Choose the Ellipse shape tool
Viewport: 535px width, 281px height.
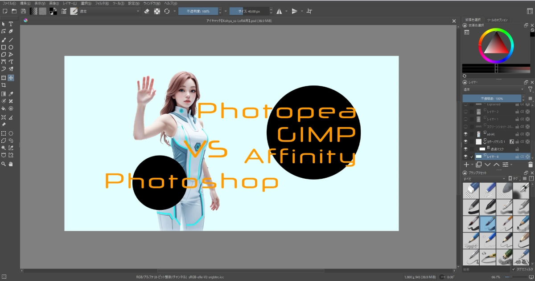pyautogui.click(x=11, y=47)
